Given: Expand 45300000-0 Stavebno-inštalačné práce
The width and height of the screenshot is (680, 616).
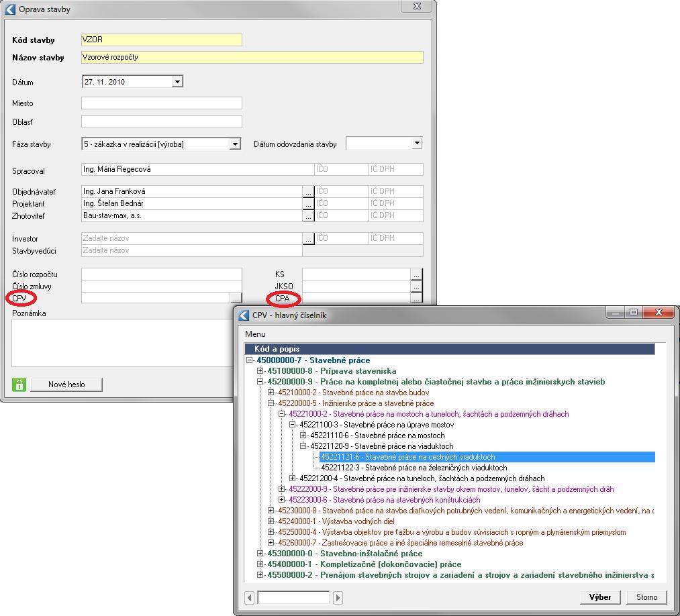Looking at the screenshot, I should click(x=260, y=554).
